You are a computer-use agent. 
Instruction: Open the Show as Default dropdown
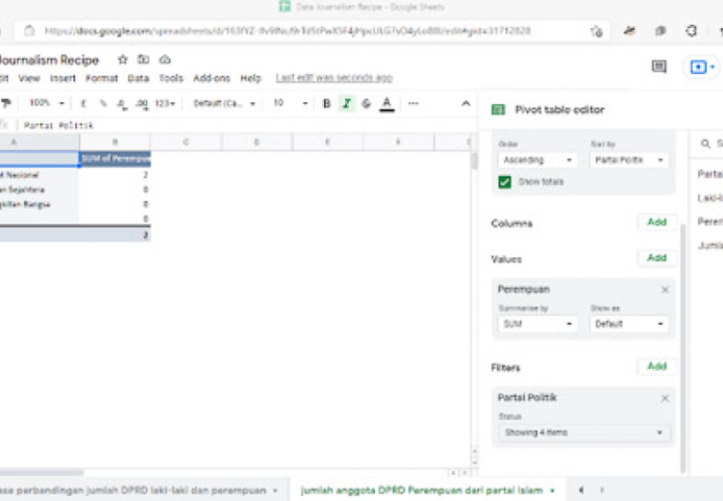pyautogui.click(x=629, y=324)
